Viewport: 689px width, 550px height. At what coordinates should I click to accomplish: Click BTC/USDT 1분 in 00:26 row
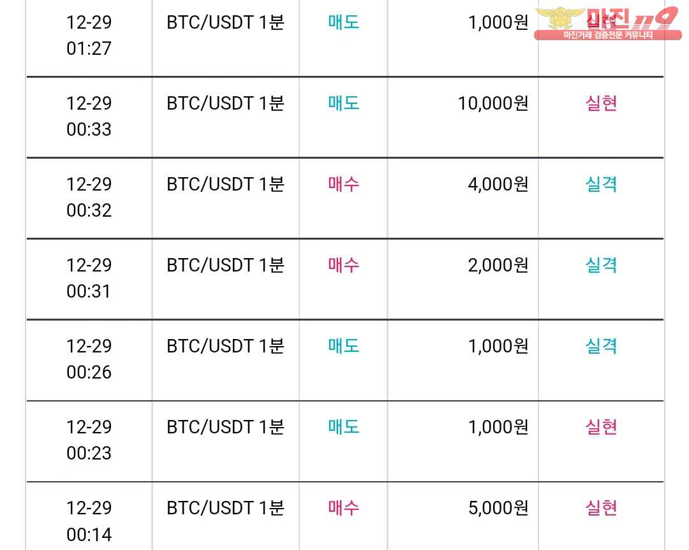click(225, 346)
